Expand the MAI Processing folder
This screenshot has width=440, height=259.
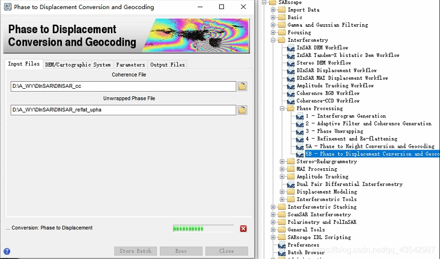point(282,169)
